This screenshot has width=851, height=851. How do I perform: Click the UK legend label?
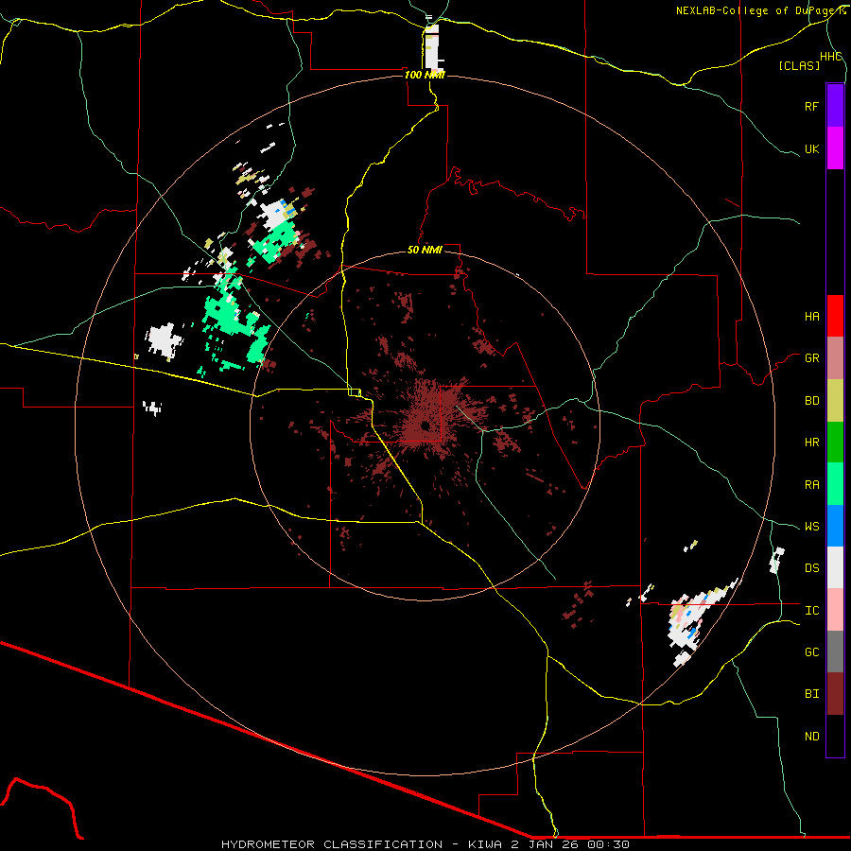(x=811, y=148)
